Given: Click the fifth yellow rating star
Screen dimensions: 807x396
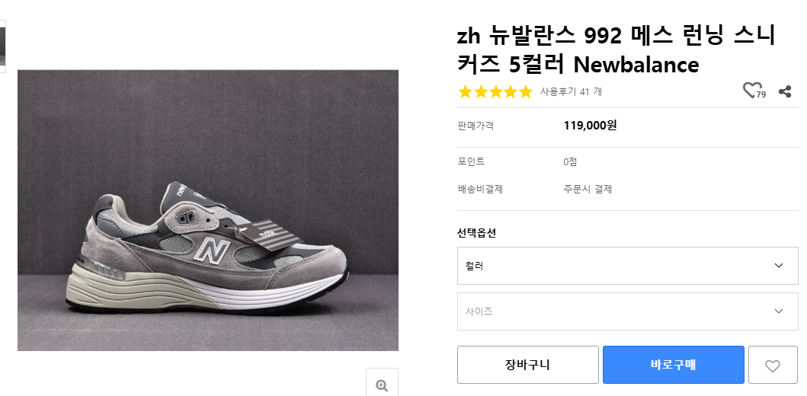Looking at the screenshot, I should point(525,92).
